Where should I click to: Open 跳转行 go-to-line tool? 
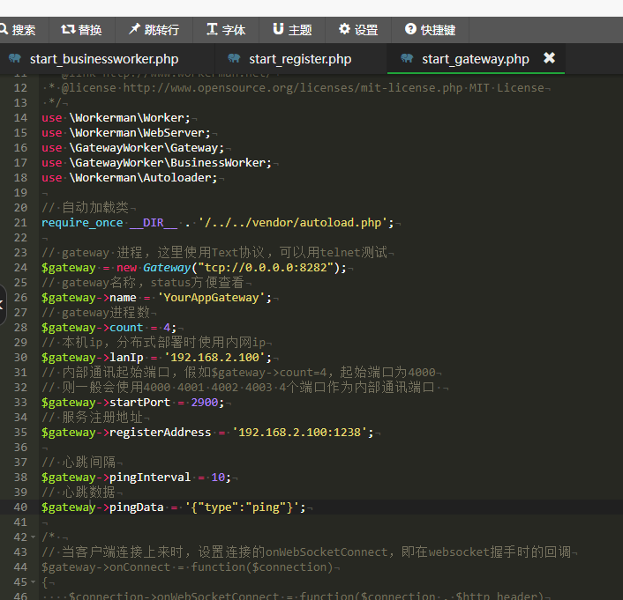(154, 30)
